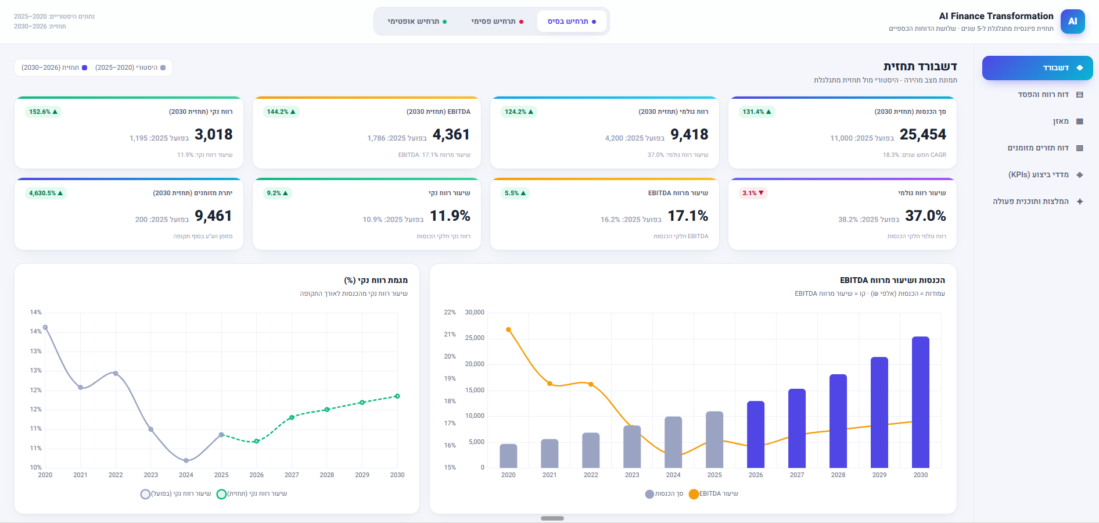Toggle the סך הכנסות bar legend item
Image resolution: width=1099 pixels, height=523 pixels.
(x=664, y=494)
